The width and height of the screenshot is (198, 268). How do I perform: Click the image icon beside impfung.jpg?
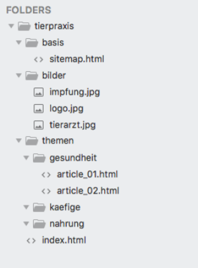pyautogui.click(x=39, y=92)
